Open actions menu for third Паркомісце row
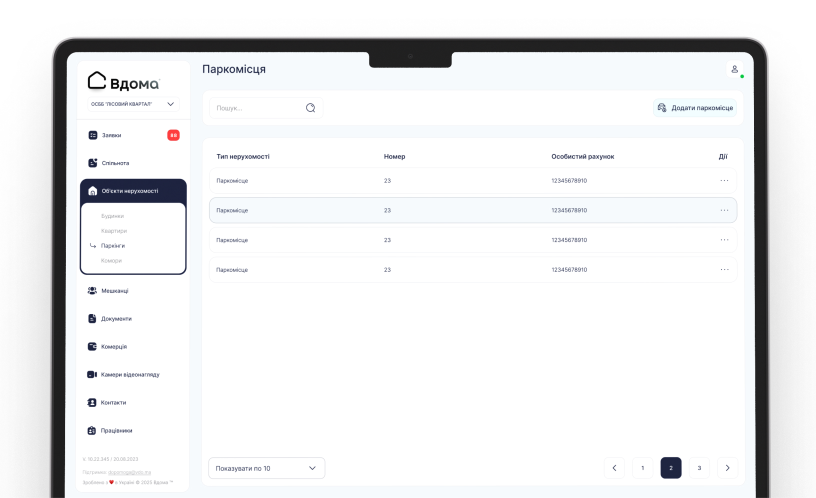 (724, 240)
